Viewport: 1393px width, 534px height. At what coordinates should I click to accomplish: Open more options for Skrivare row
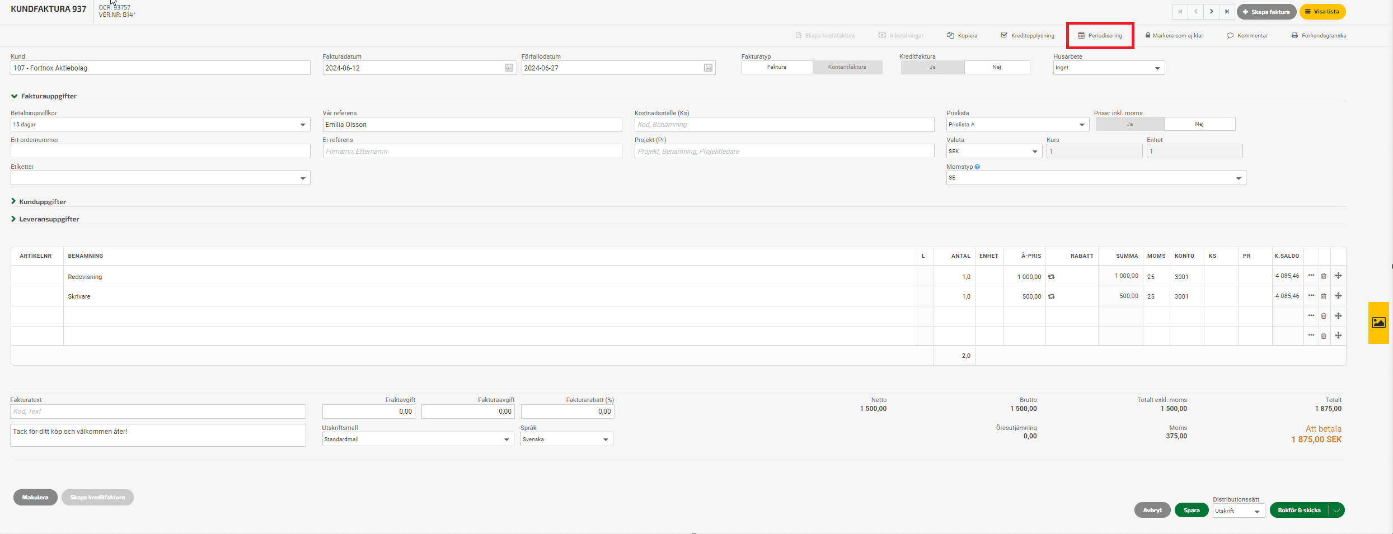pyautogui.click(x=1311, y=295)
